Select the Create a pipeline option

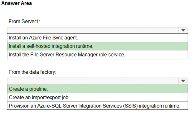pyautogui.click(x=97, y=89)
